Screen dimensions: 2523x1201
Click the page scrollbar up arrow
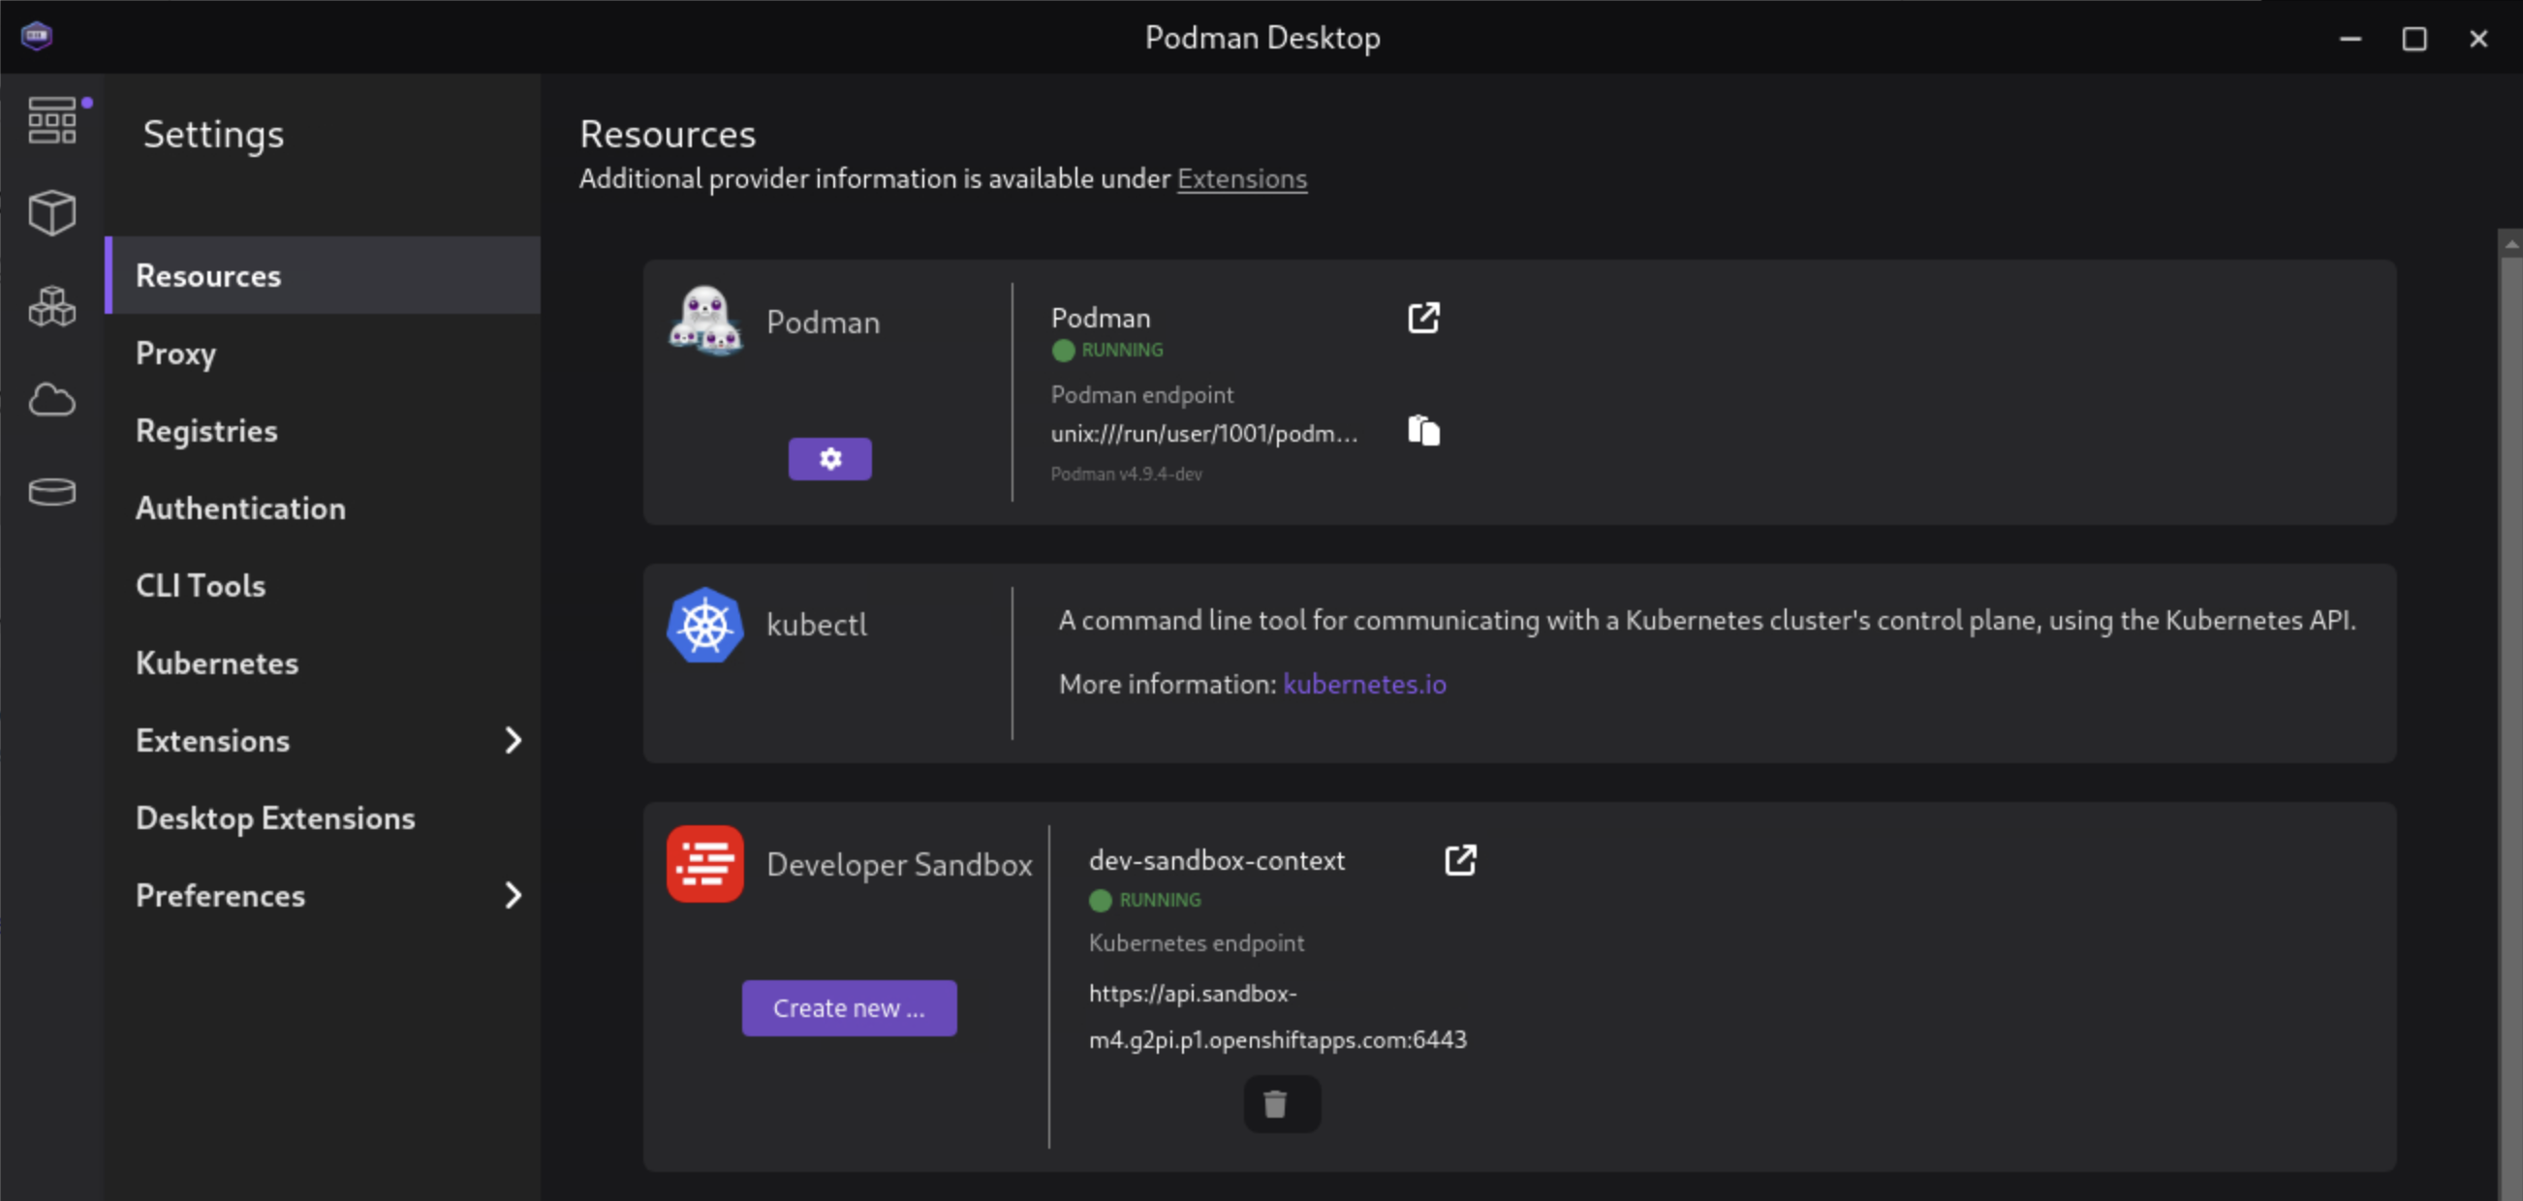2511,243
